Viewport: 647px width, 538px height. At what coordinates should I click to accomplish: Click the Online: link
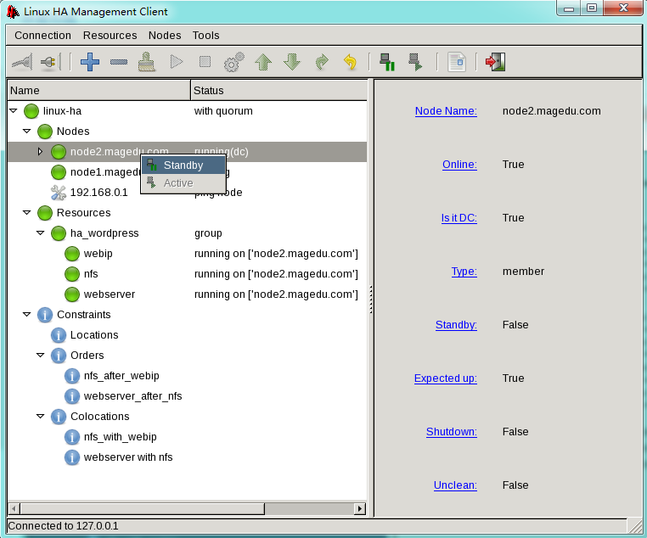point(459,165)
